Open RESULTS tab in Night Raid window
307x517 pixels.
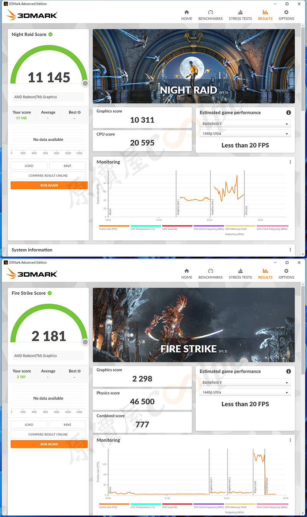[x=265, y=15]
